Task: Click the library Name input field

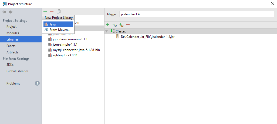Action: pyautogui.click(x=197, y=14)
